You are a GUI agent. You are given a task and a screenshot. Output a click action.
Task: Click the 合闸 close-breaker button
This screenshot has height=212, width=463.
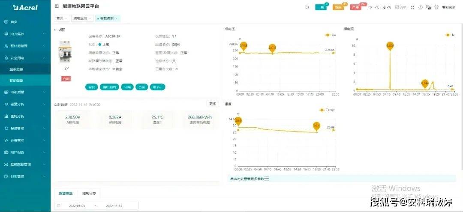[142, 87]
